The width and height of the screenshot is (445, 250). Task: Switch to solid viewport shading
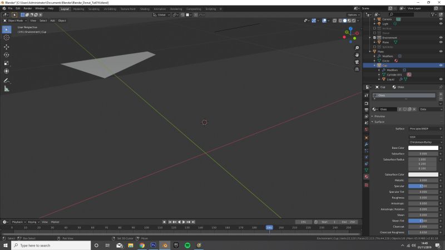tap(345, 21)
